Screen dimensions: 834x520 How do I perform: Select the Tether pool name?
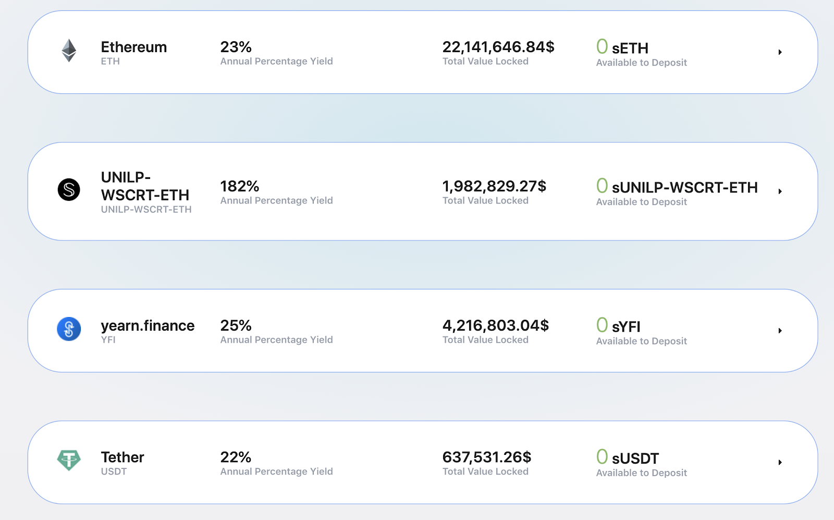click(x=122, y=457)
